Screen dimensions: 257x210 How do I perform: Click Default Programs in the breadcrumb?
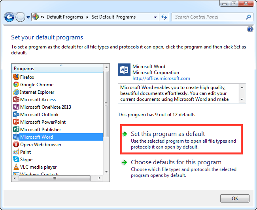click(x=65, y=17)
